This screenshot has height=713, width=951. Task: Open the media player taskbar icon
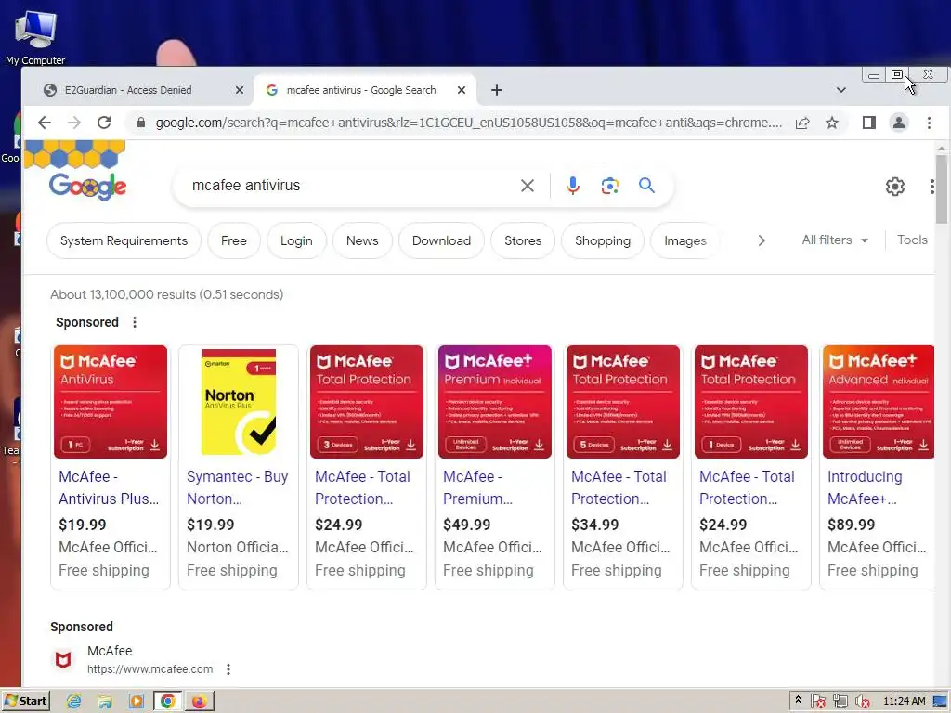[x=137, y=702]
